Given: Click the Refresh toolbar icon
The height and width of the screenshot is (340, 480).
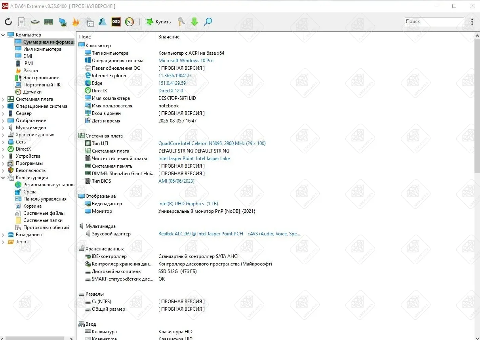Looking at the screenshot, I should (x=8, y=22).
